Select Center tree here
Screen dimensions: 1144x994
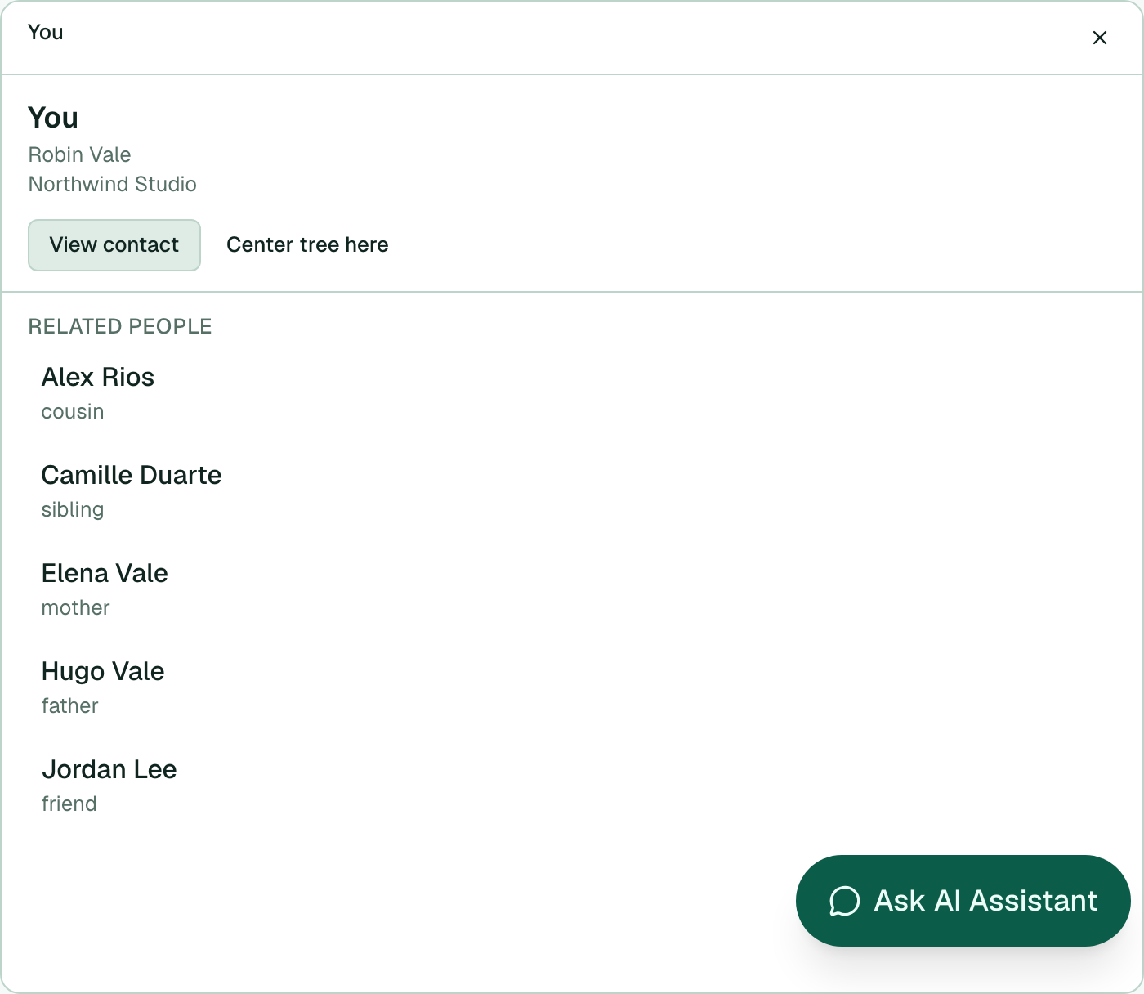(x=307, y=245)
